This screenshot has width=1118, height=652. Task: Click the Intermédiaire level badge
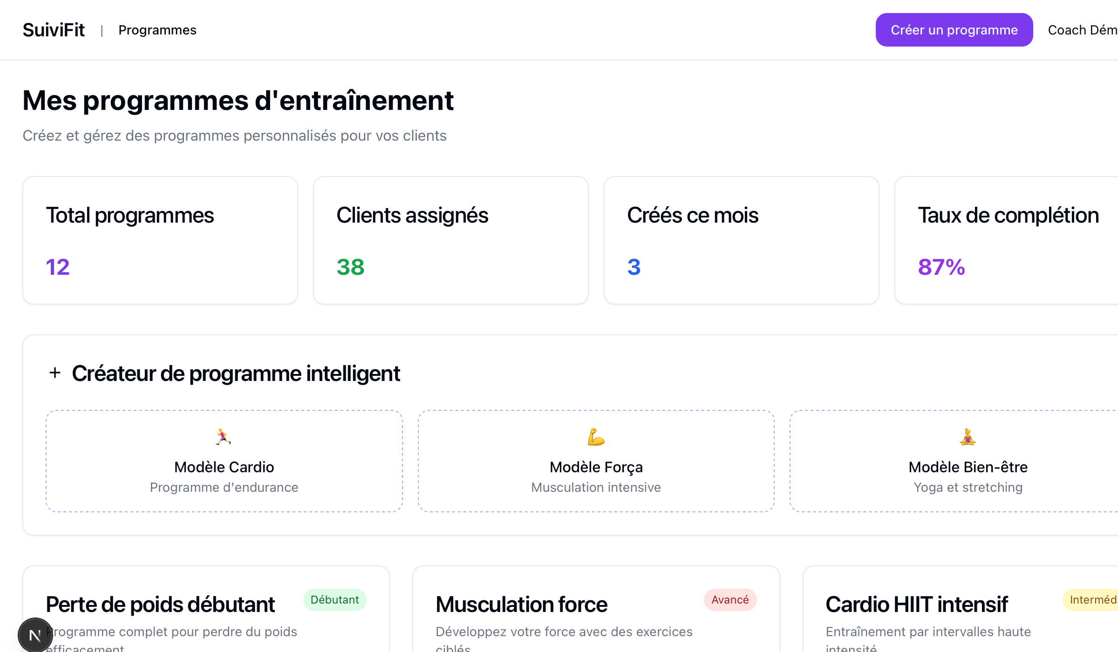click(1091, 600)
